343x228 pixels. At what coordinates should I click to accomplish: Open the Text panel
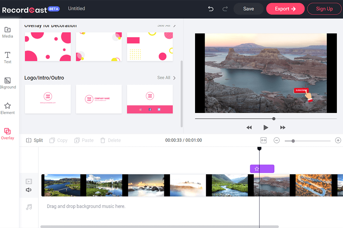[8, 57]
